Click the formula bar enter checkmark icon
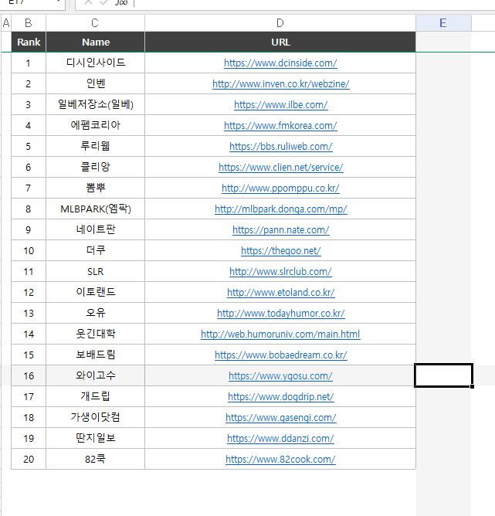The width and height of the screenshot is (495, 516). coord(104,3)
